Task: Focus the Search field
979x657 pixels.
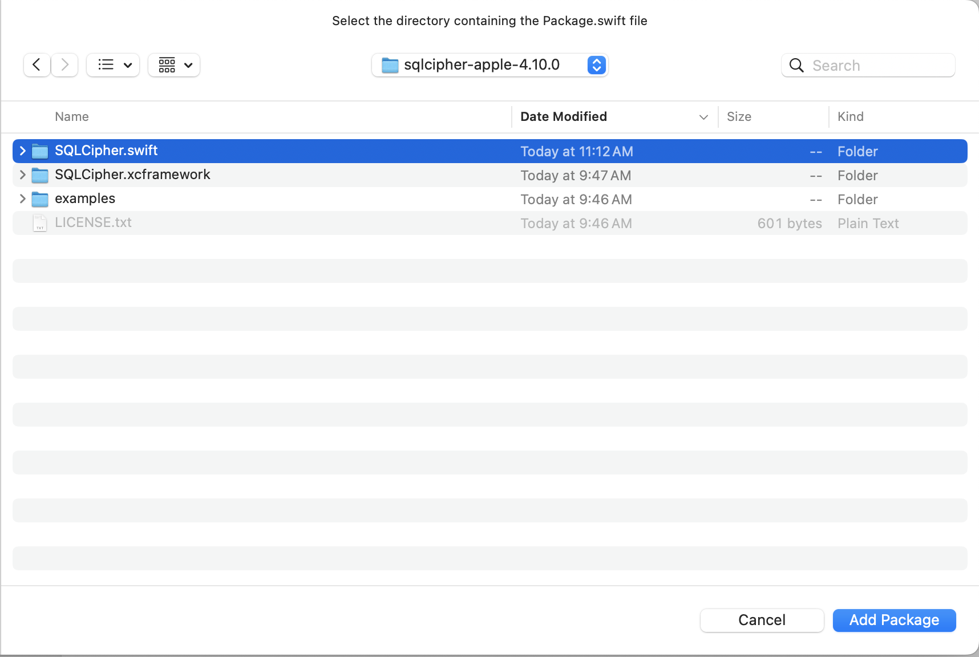Action: [x=868, y=66]
